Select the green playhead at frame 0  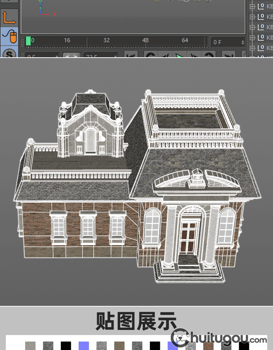pyautogui.click(x=28, y=41)
